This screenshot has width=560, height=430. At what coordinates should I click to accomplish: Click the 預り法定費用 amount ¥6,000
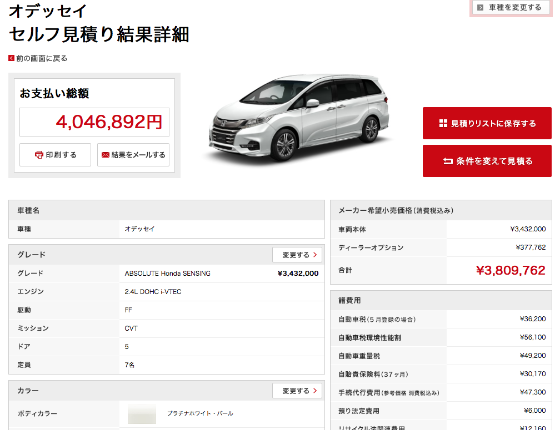tap(534, 411)
